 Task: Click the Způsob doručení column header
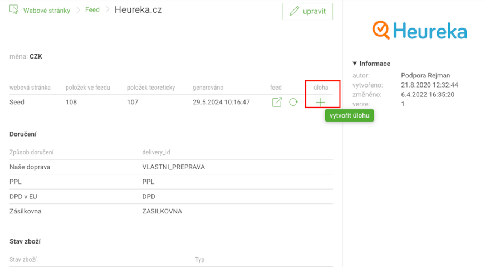click(32, 152)
